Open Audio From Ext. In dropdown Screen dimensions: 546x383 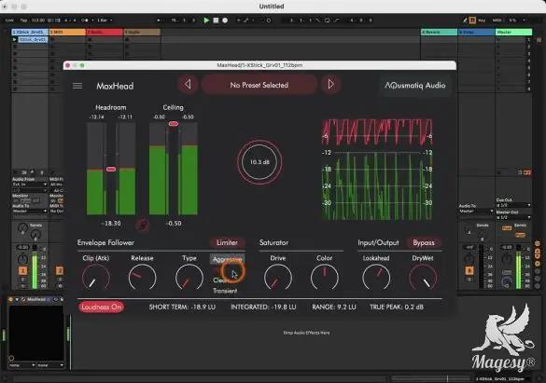point(30,185)
